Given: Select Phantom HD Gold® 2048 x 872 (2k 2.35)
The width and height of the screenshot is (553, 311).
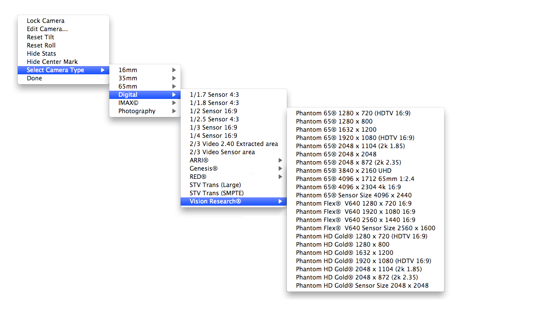Looking at the screenshot, I should (365, 277).
